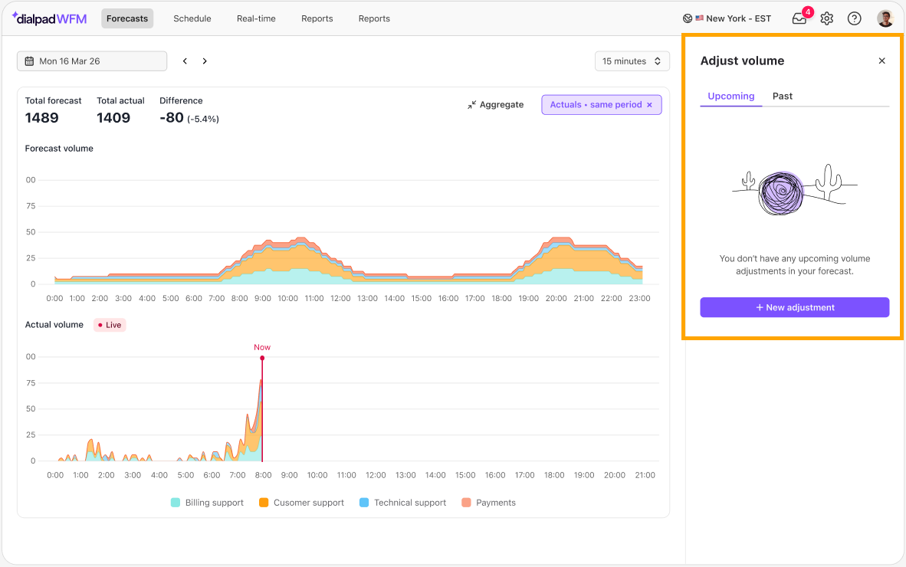Toggle Technical support legend series
The image size is (906, 567).
[x=402, y=503]
